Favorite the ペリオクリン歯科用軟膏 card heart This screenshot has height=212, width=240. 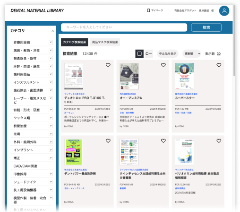[x=219, y=141]
